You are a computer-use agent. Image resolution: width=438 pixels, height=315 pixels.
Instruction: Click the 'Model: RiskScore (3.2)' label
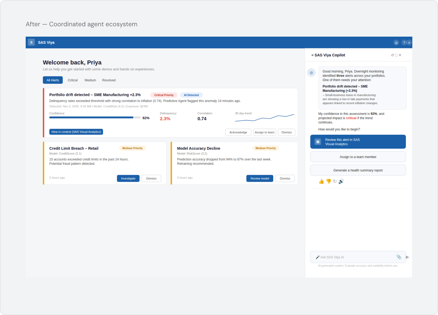(x=192, y=154)
